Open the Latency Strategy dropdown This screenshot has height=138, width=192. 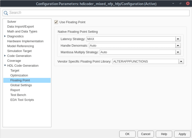178,39
